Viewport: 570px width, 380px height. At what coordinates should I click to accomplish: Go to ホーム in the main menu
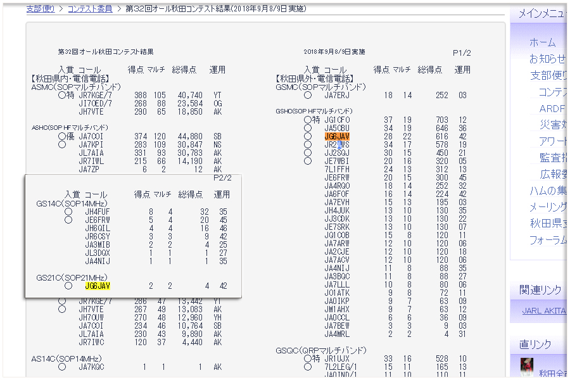pos(542,42)
